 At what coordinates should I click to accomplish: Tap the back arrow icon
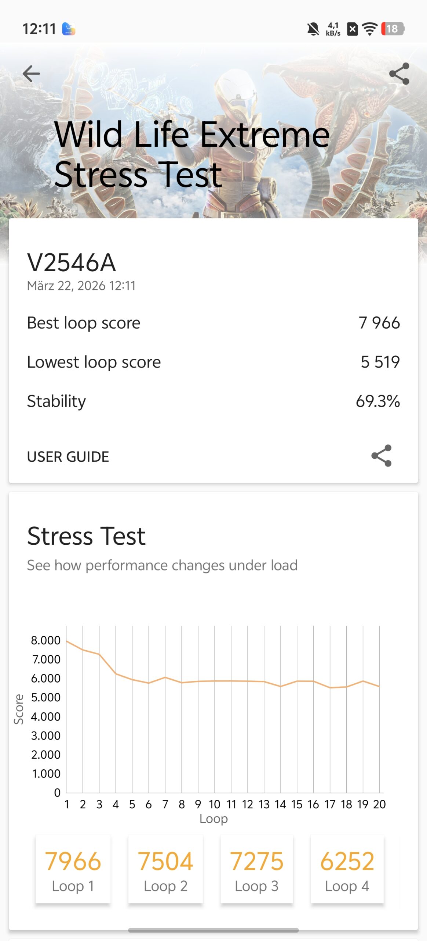point(31,74)
